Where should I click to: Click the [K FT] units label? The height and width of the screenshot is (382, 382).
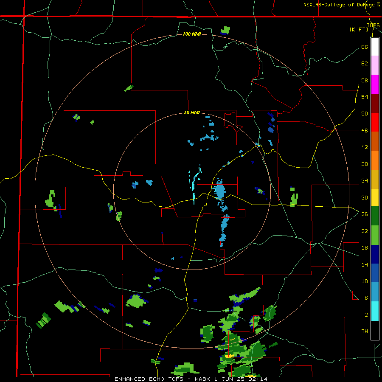pos(359,29)
